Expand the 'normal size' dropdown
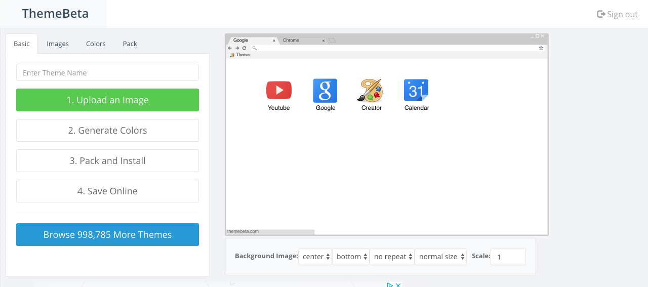The height and width of the screenshot is (287, 648). tap(440, 257)
